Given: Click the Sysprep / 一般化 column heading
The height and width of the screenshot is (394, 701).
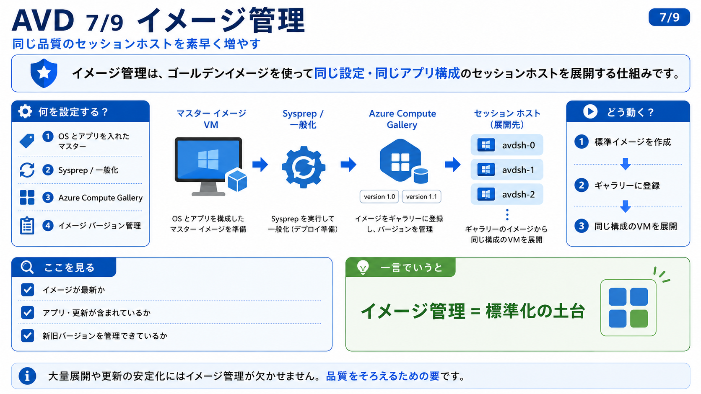Looking at the screenshot, I should click(x=303, y=119).
